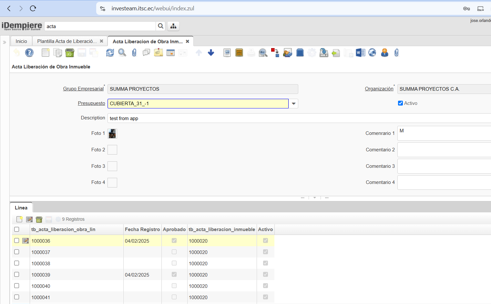Expand the left sidebar with double chevron

click(5, 42)
